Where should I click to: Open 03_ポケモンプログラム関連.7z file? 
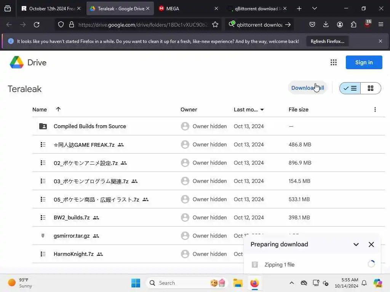coord(91,181)
